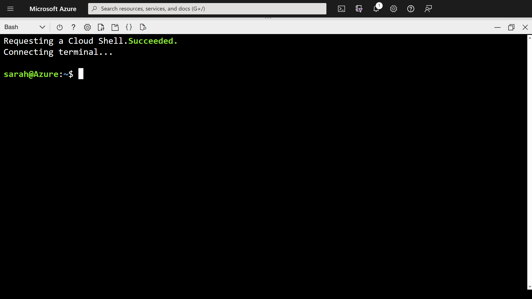The height and width of the screenshot is (299, 532).
Task: Open a new Cloud Shell session tab
Action: [x=115, y=27]
